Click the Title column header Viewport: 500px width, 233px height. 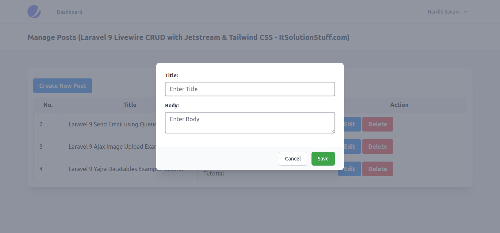(x=130, y=105)
